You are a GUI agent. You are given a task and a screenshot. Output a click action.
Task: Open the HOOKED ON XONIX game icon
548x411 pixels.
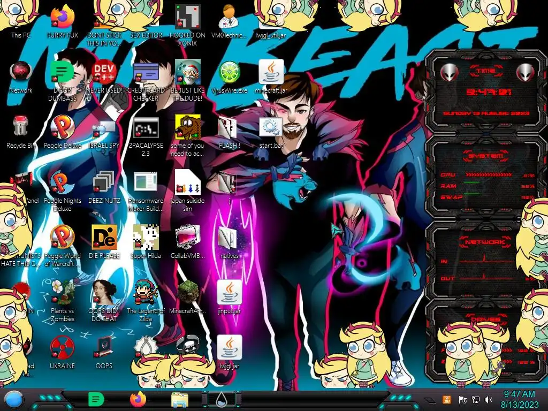[x=187, y=25]
